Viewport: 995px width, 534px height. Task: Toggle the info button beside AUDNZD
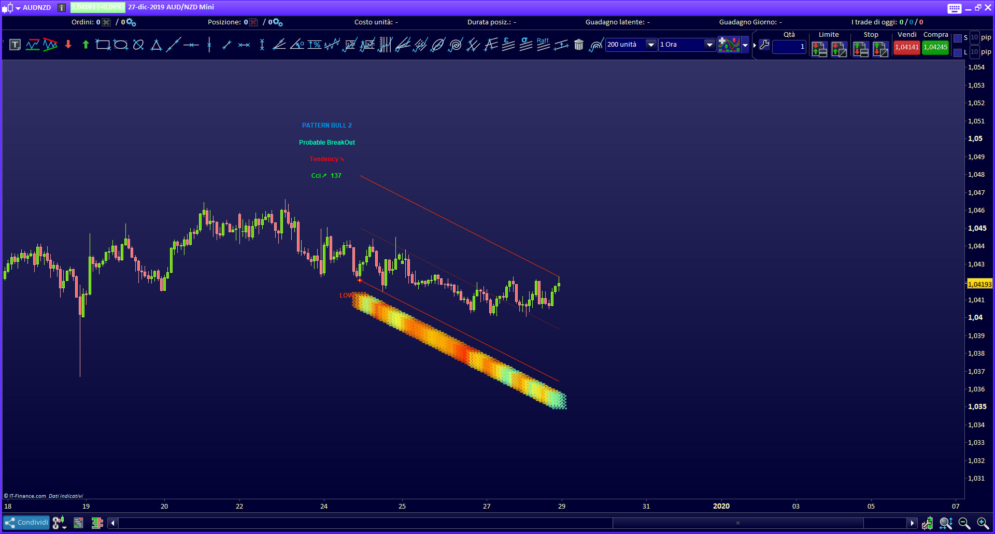point(62,8)
